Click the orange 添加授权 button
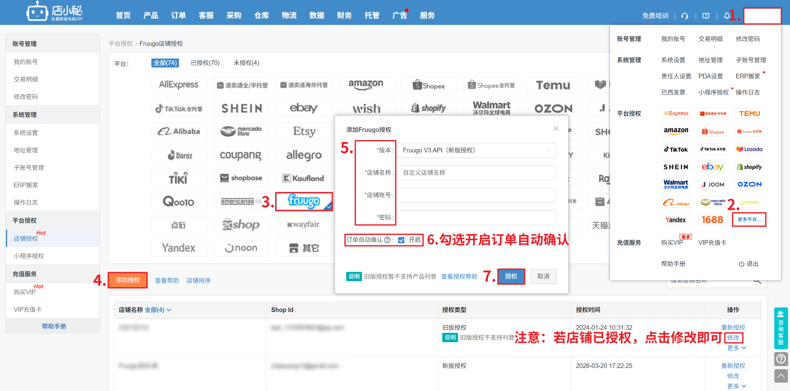The width and height of the screenshot is (790, 391). click(x=128, y=280)
